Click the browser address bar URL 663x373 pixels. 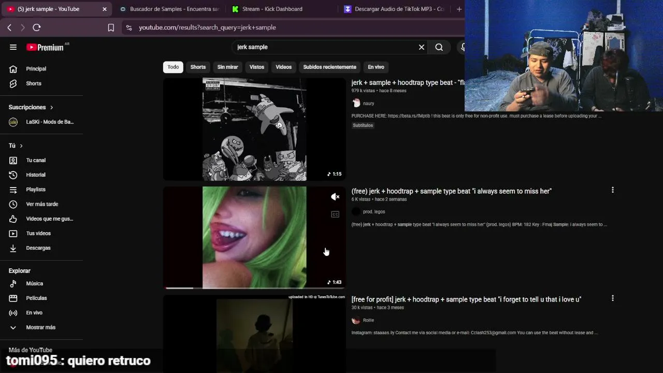click(x=207, y=27)
